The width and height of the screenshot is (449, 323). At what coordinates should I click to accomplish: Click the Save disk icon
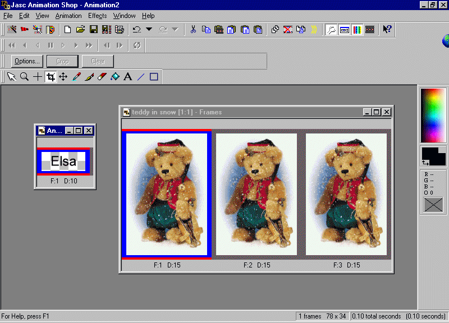point(94,29)
